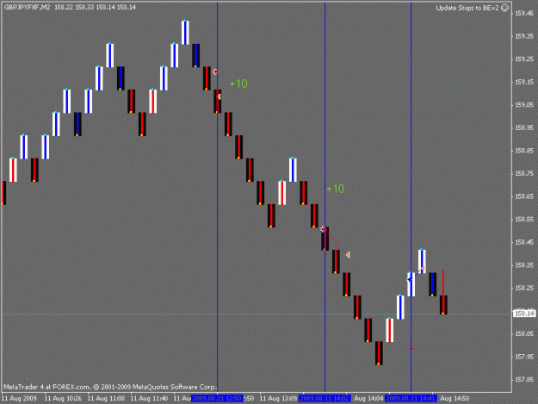Click the 158.65 price axis label

(524, 196)
